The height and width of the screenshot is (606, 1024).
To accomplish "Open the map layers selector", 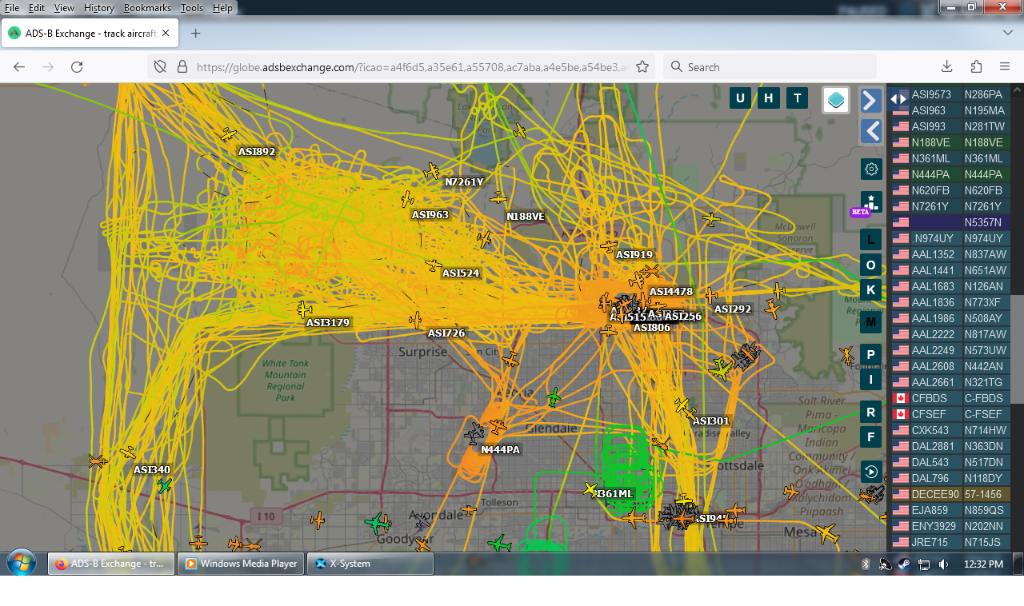I will [836, 100].
